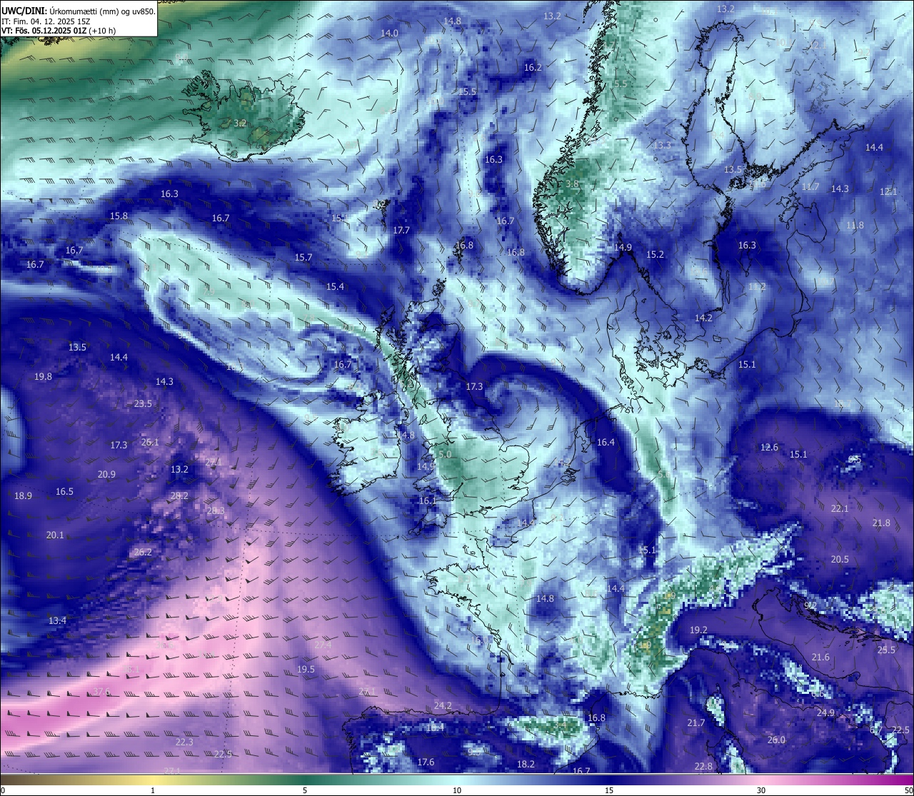Click the 10 tick on the color scale
The image size is (914, 796).
[457, 790]
